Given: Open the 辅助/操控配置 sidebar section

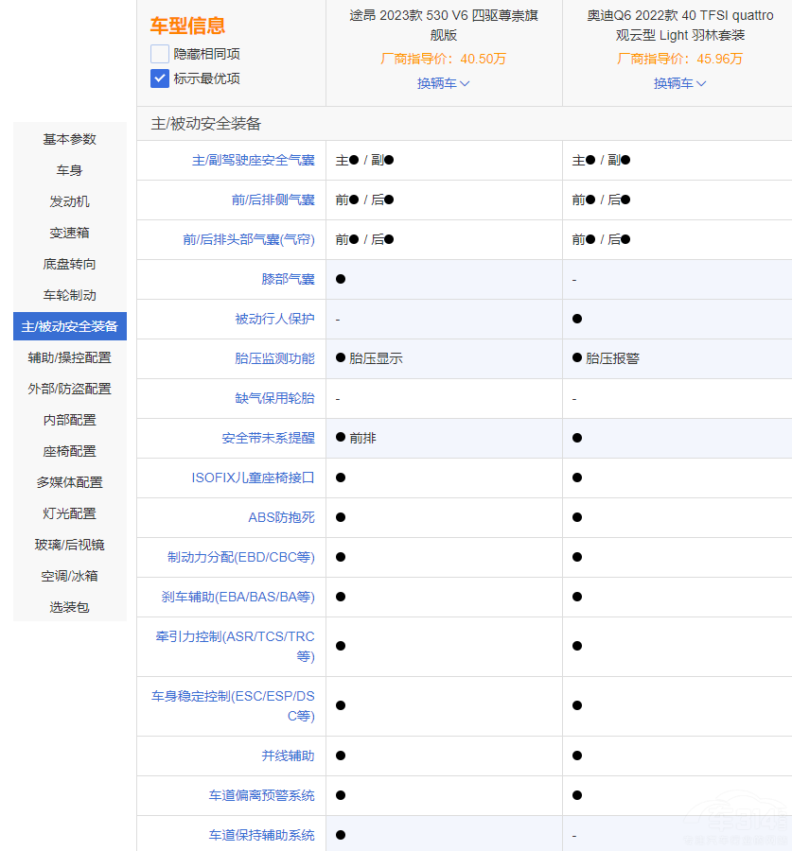Looking at the screenshot, I should click(x=70, y=357).
